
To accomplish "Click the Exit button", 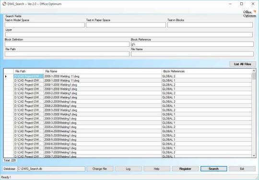I will (x=242, y=169).
